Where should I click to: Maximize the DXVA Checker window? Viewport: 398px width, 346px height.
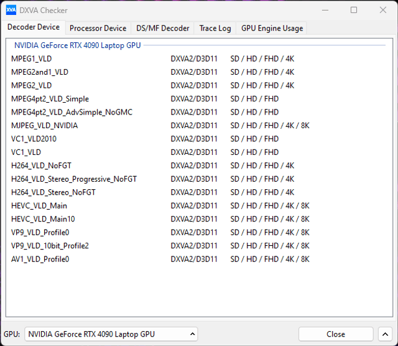click(x=354, y=10)
